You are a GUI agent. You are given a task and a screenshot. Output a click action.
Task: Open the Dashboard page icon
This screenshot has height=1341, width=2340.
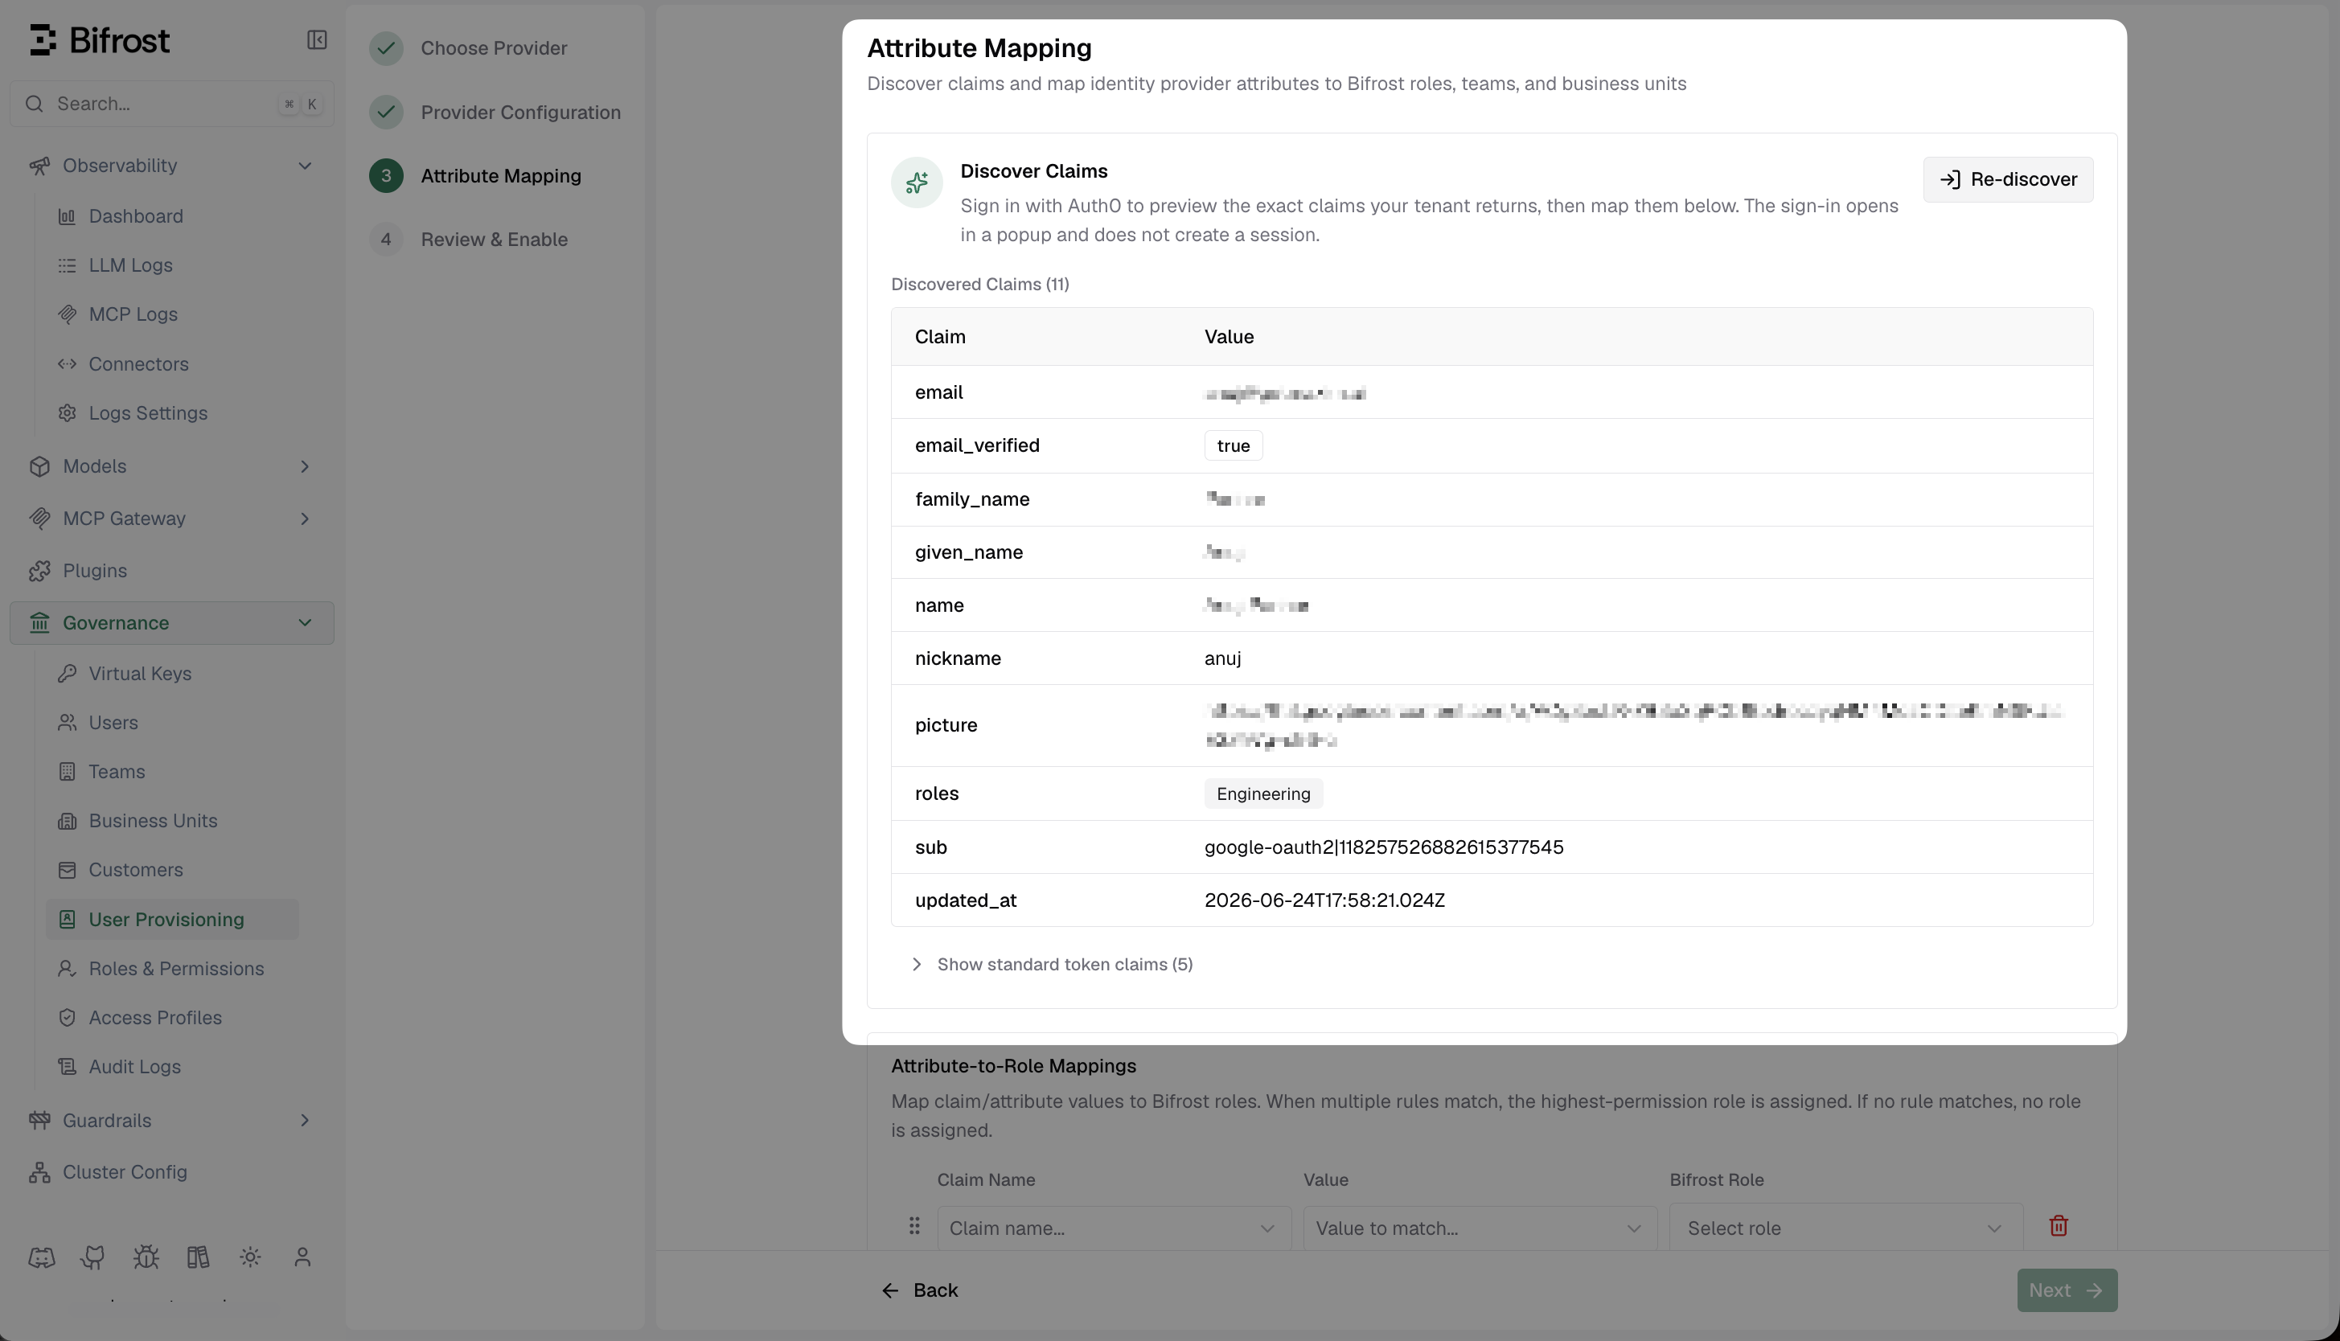pyautogui.click(x=68, y=216)
